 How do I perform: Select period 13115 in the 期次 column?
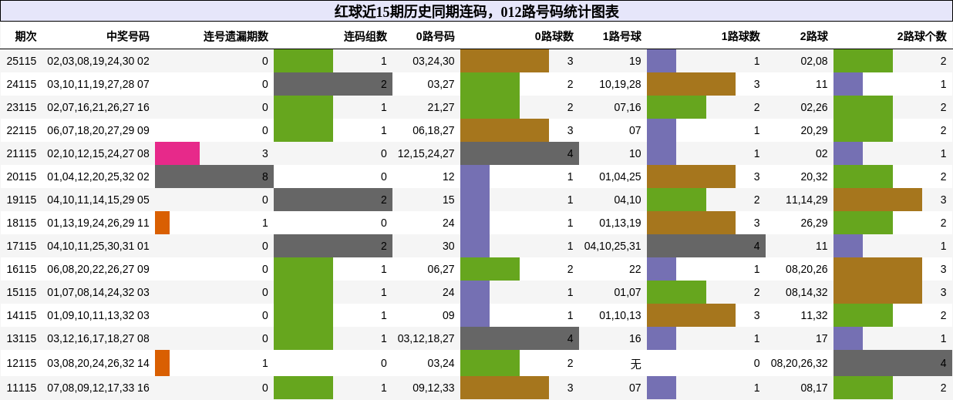(x=22, y=338)
